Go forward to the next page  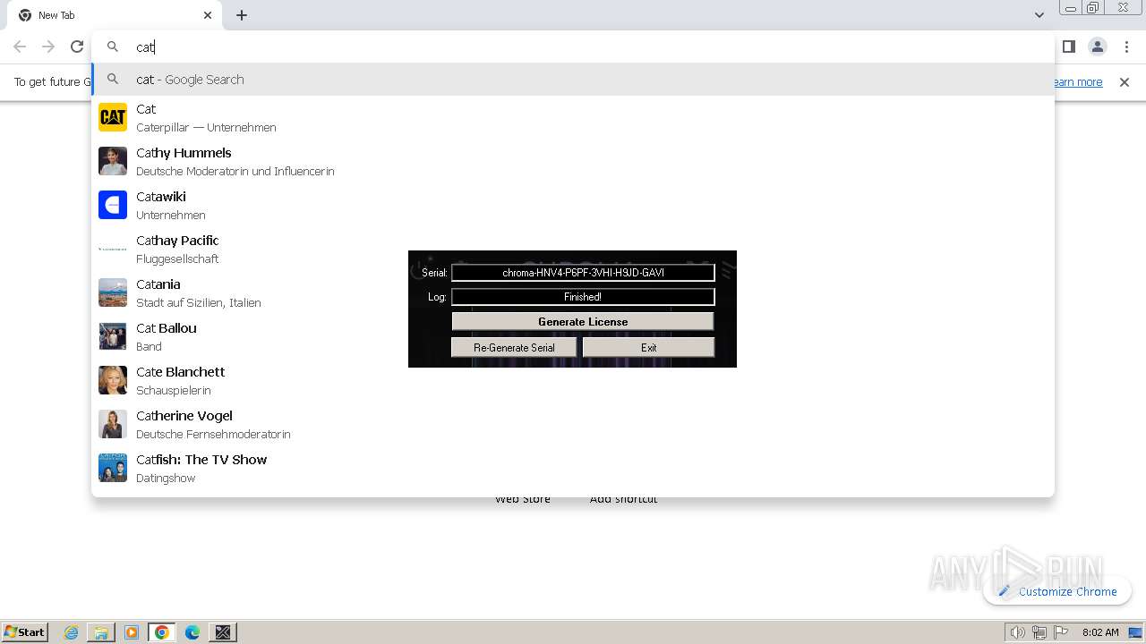(x=48, y=47)
